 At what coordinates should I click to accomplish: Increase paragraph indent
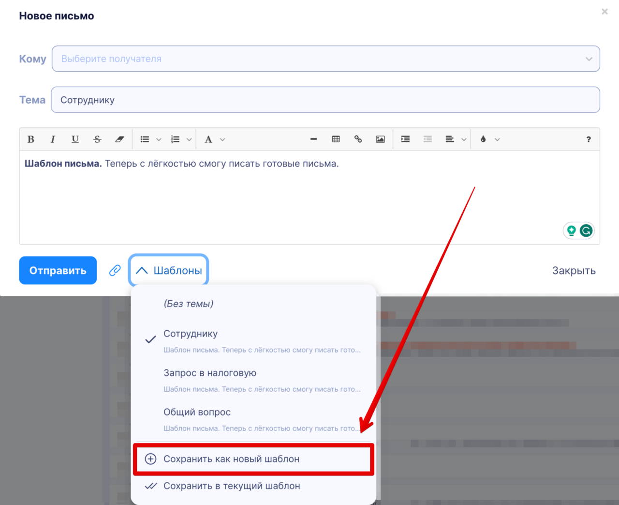coord(405,139)
